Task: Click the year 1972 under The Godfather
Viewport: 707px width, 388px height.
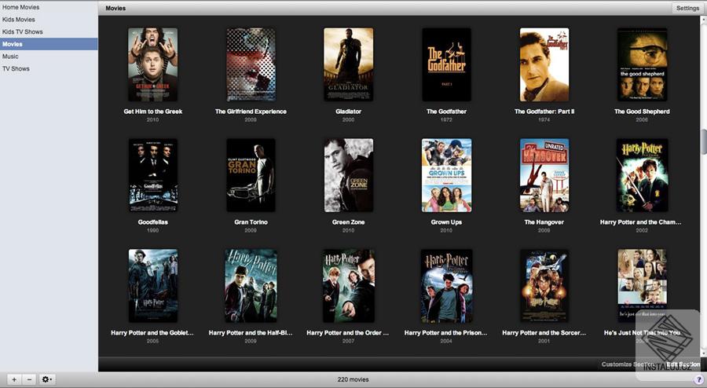Action: pyautogui.click(x=446, y=120)
